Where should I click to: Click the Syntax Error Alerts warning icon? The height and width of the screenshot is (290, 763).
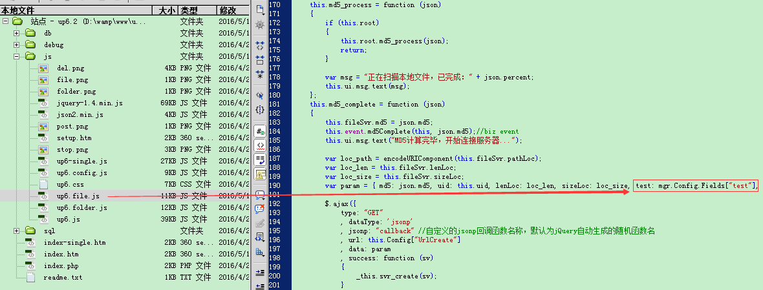point(260,173)
